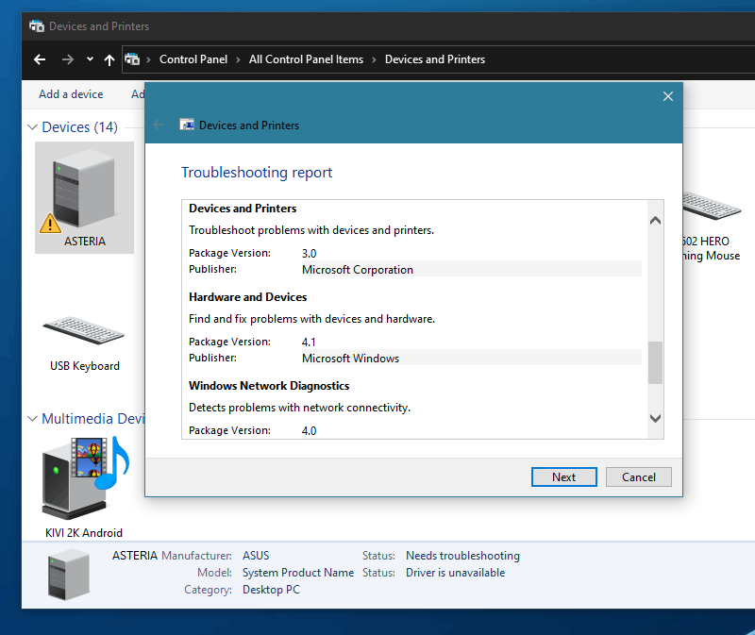Click the Windows Network Diagnostics heading
The image size is (755, 635).
tap(269, 386)
